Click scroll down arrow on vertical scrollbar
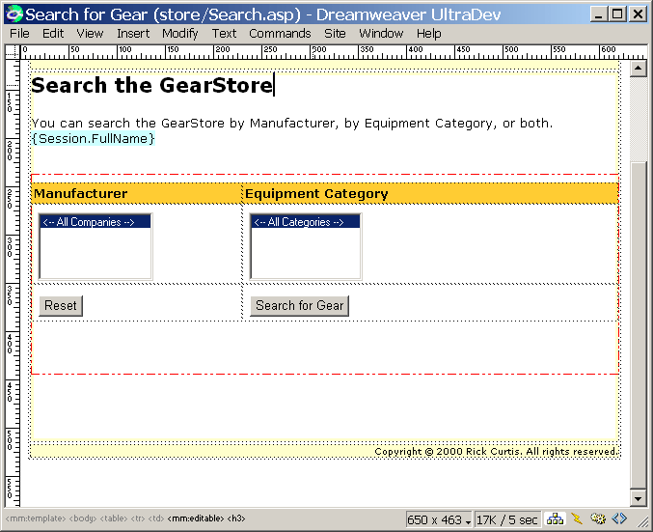Screen dimensions: 653x532 click(x=637, y=497)
